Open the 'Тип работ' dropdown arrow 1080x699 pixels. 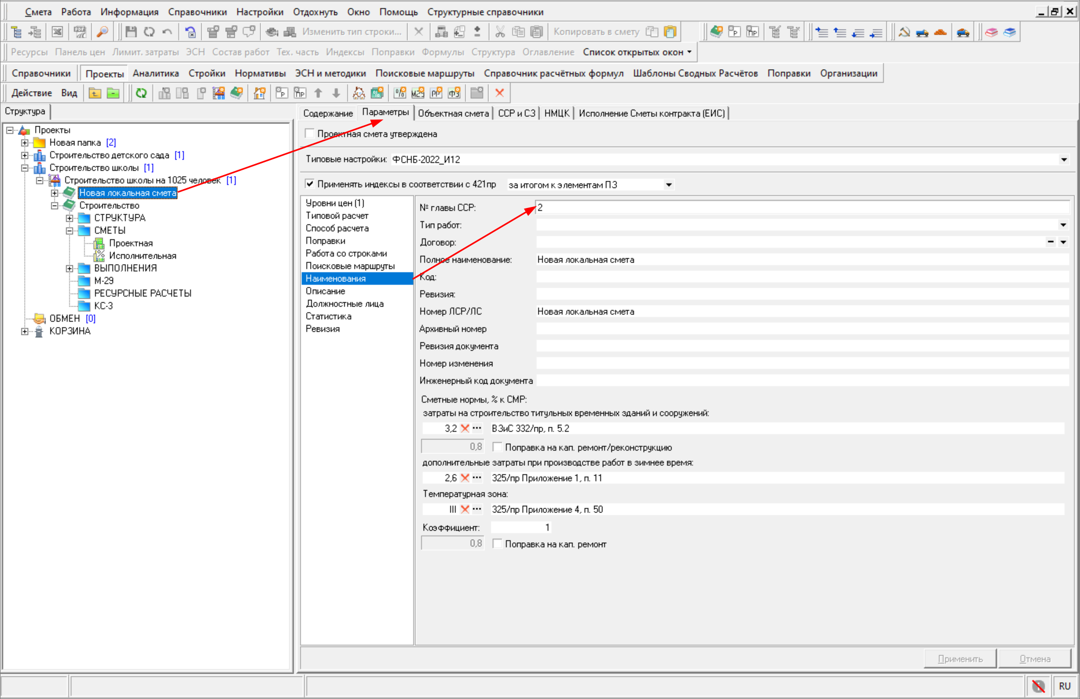(1063, 225)
